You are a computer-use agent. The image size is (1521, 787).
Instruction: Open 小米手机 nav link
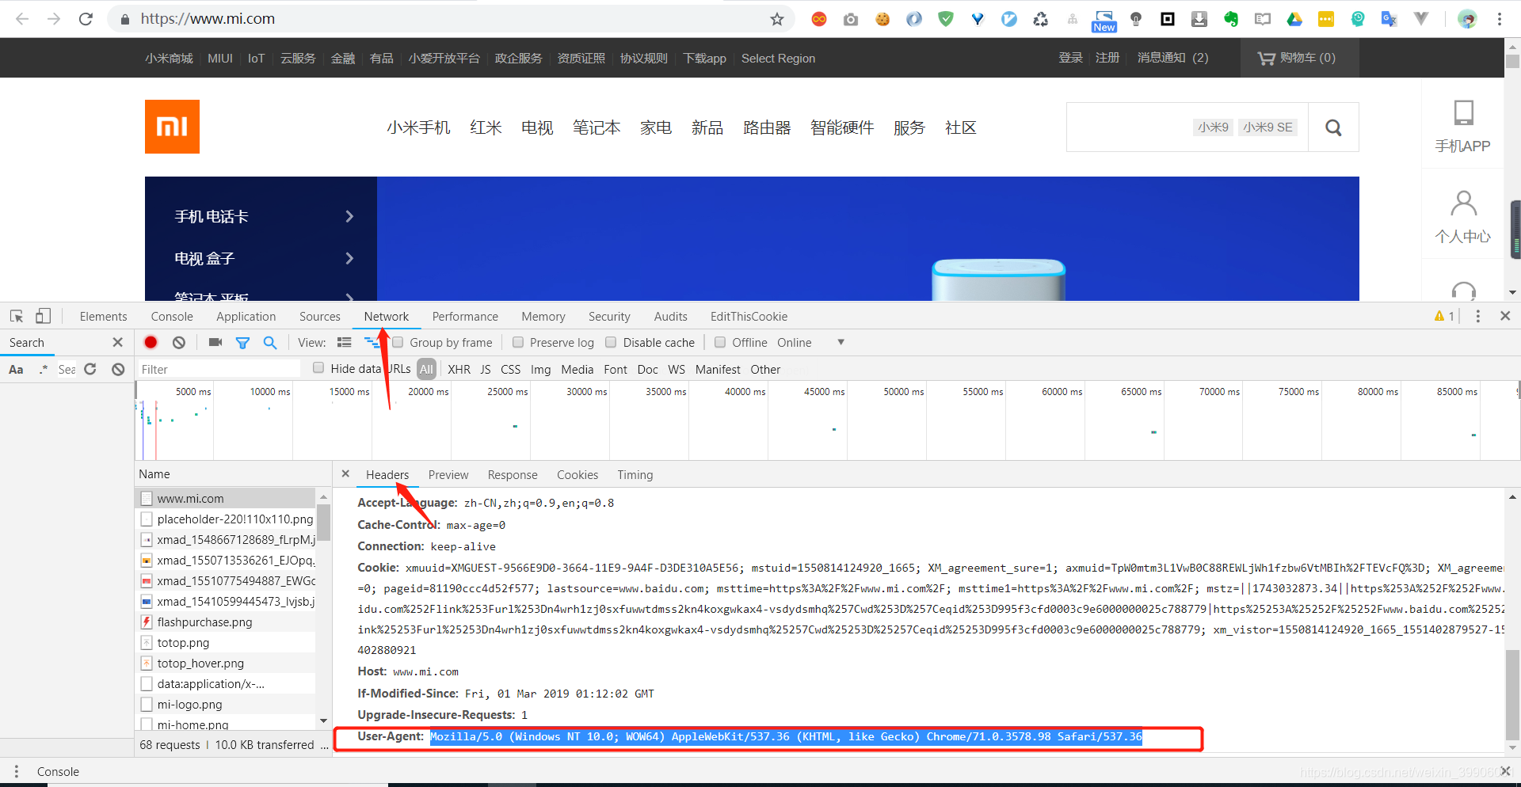pos(418,127)
